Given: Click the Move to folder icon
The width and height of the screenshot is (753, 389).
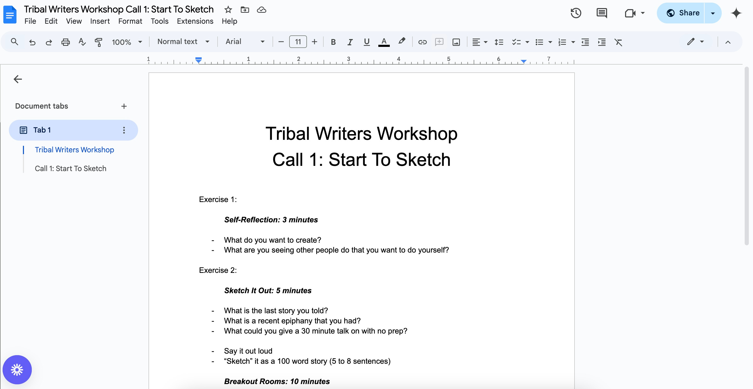Looking at the screenshot, I should (245, 10).
